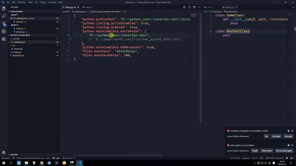Open Windows Start menu
The height and width of the screenshot is (166, 296).
click(x=4, y=163)
